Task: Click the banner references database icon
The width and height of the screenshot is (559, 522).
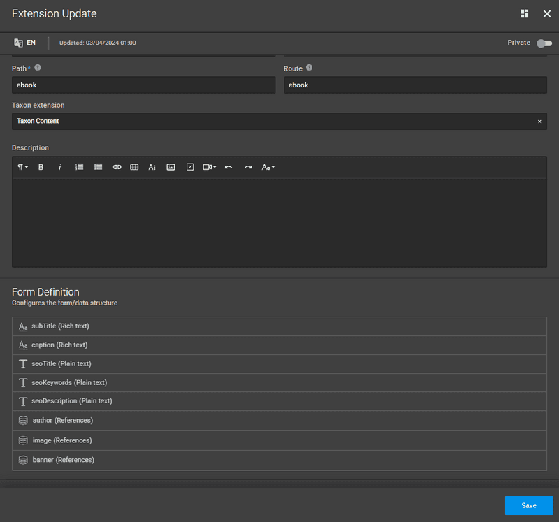Action: (23, 461)
